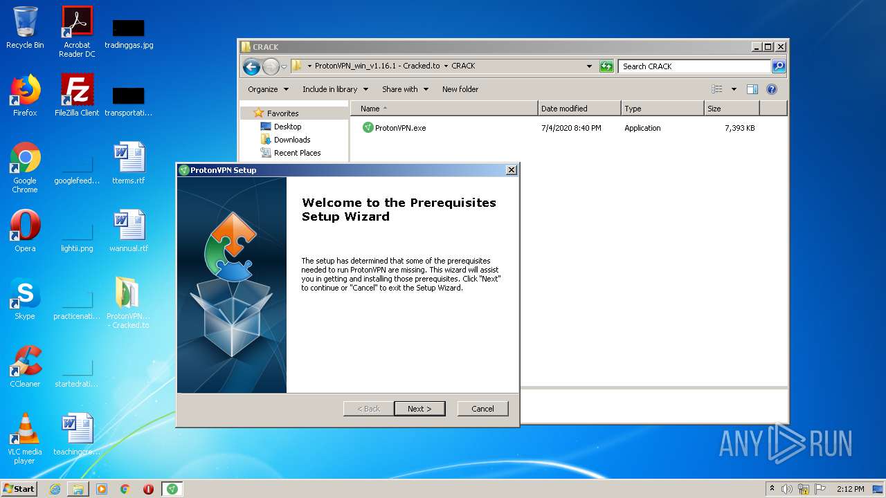The height and width of the screenshot is (498, 886).
Task: Open Include in library dropdown
Action: (x=335, y=89)
